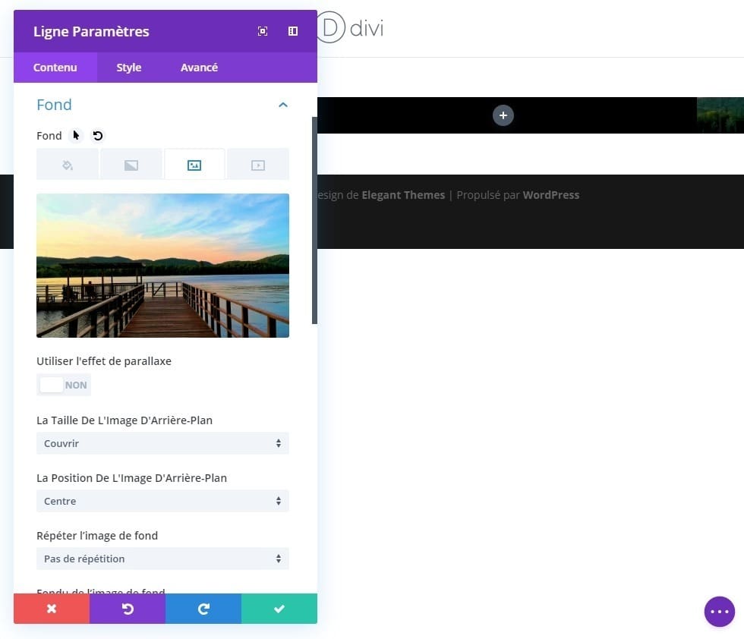Select the background gradient tab
This screenshot has height=639, width=744.
tap(131, 165)
